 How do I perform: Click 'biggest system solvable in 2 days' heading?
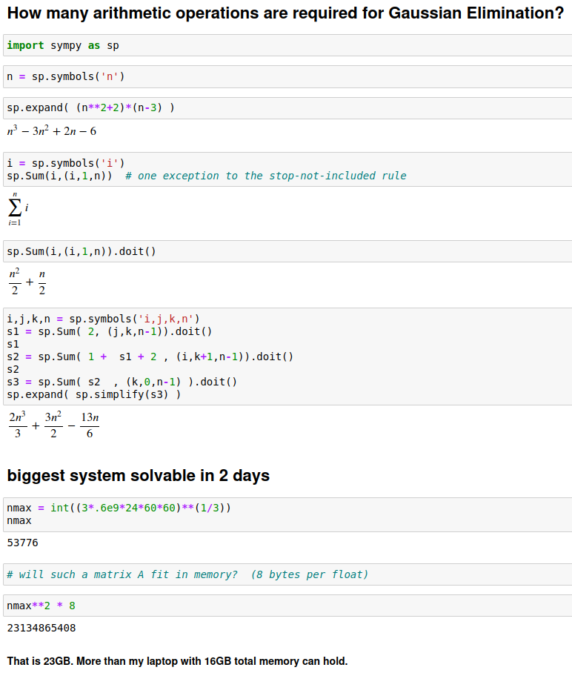pyautogui.click(x=138, y=476)
